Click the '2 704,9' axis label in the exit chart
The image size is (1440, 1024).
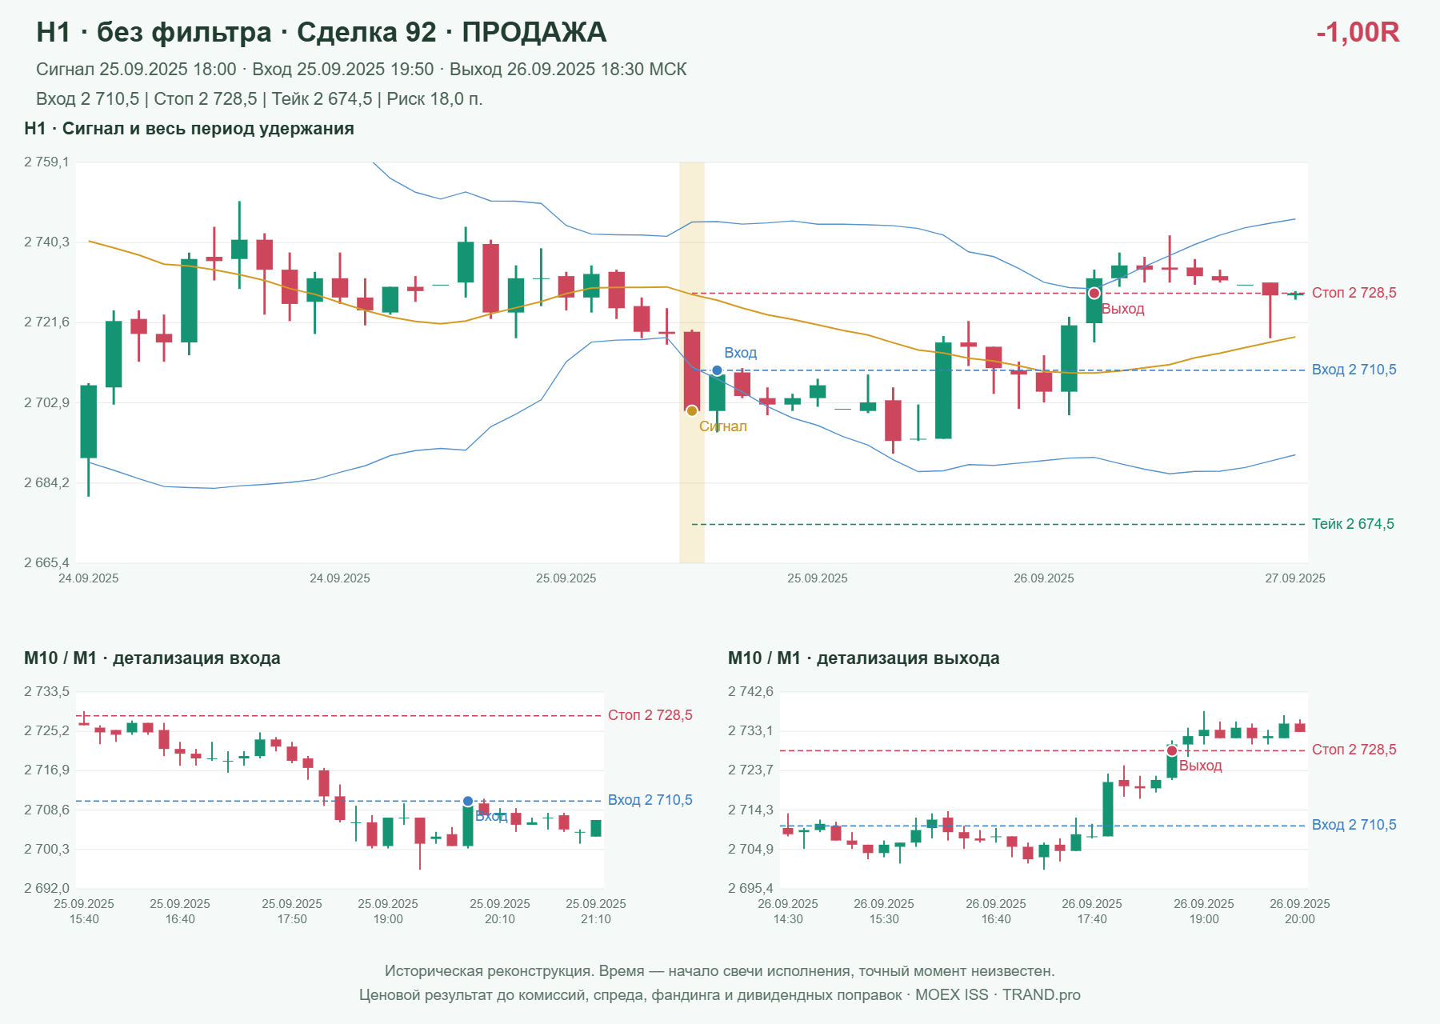pos(750,850)
